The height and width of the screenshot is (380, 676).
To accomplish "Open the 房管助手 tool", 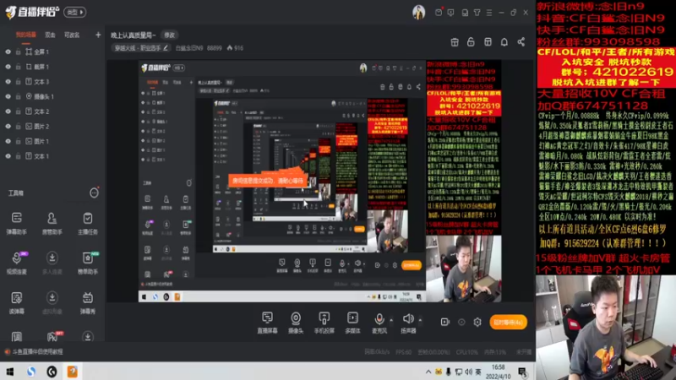I will [x=52, y=223].
